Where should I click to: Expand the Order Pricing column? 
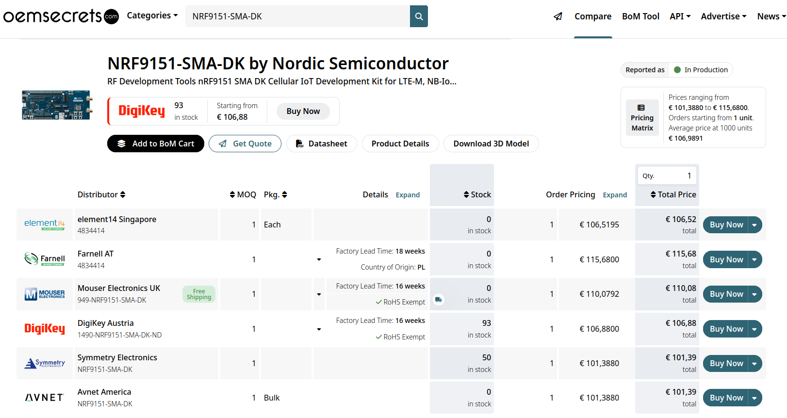tap(615, 195)
